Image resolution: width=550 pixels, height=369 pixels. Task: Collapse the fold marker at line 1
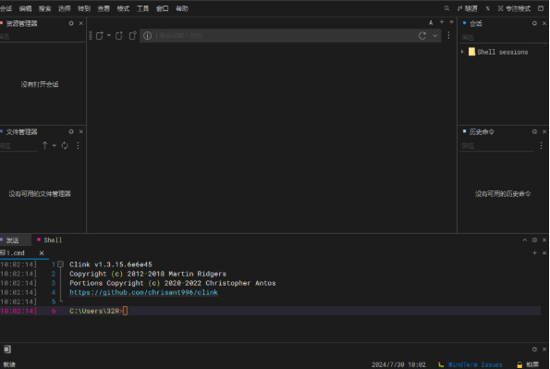[60, 264]
